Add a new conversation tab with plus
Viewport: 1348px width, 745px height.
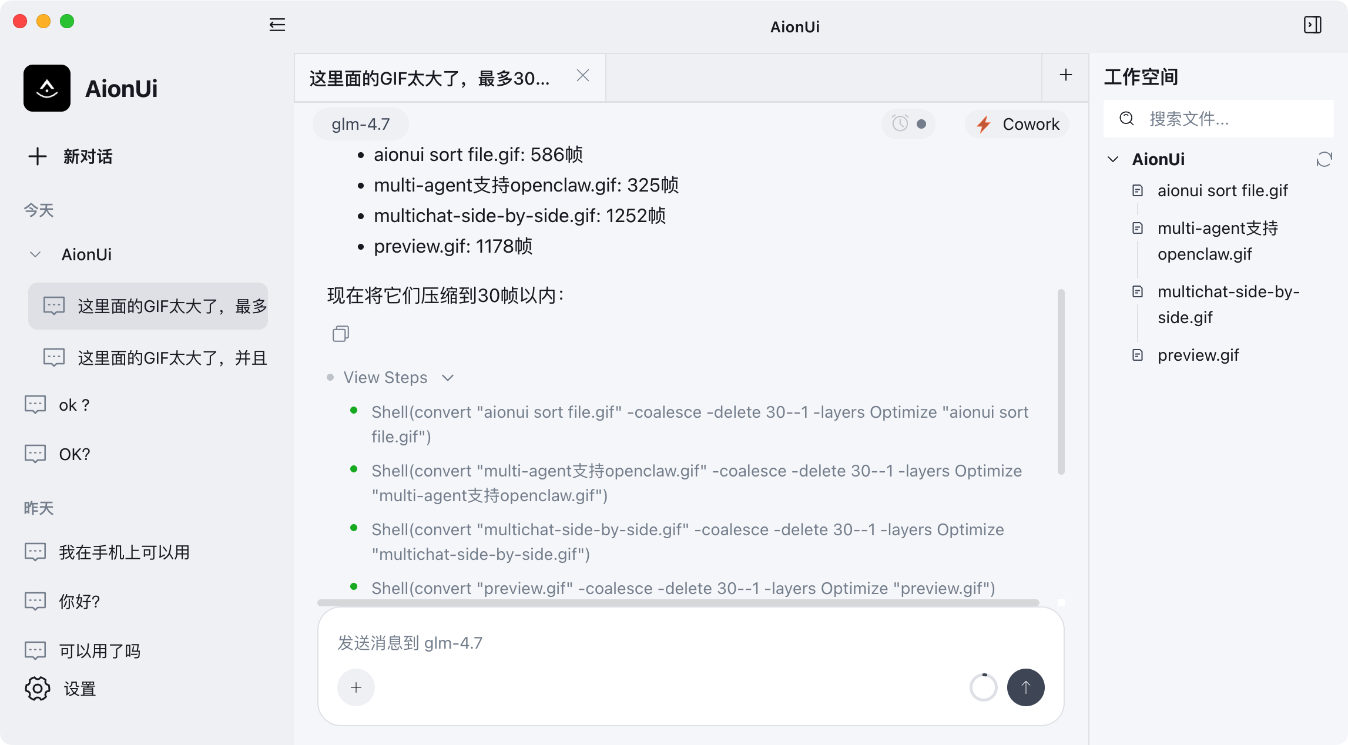click(x=1065, y=75)
